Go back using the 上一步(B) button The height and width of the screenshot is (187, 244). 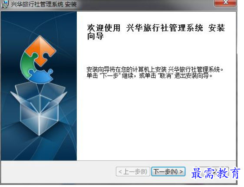pos(133,172)
